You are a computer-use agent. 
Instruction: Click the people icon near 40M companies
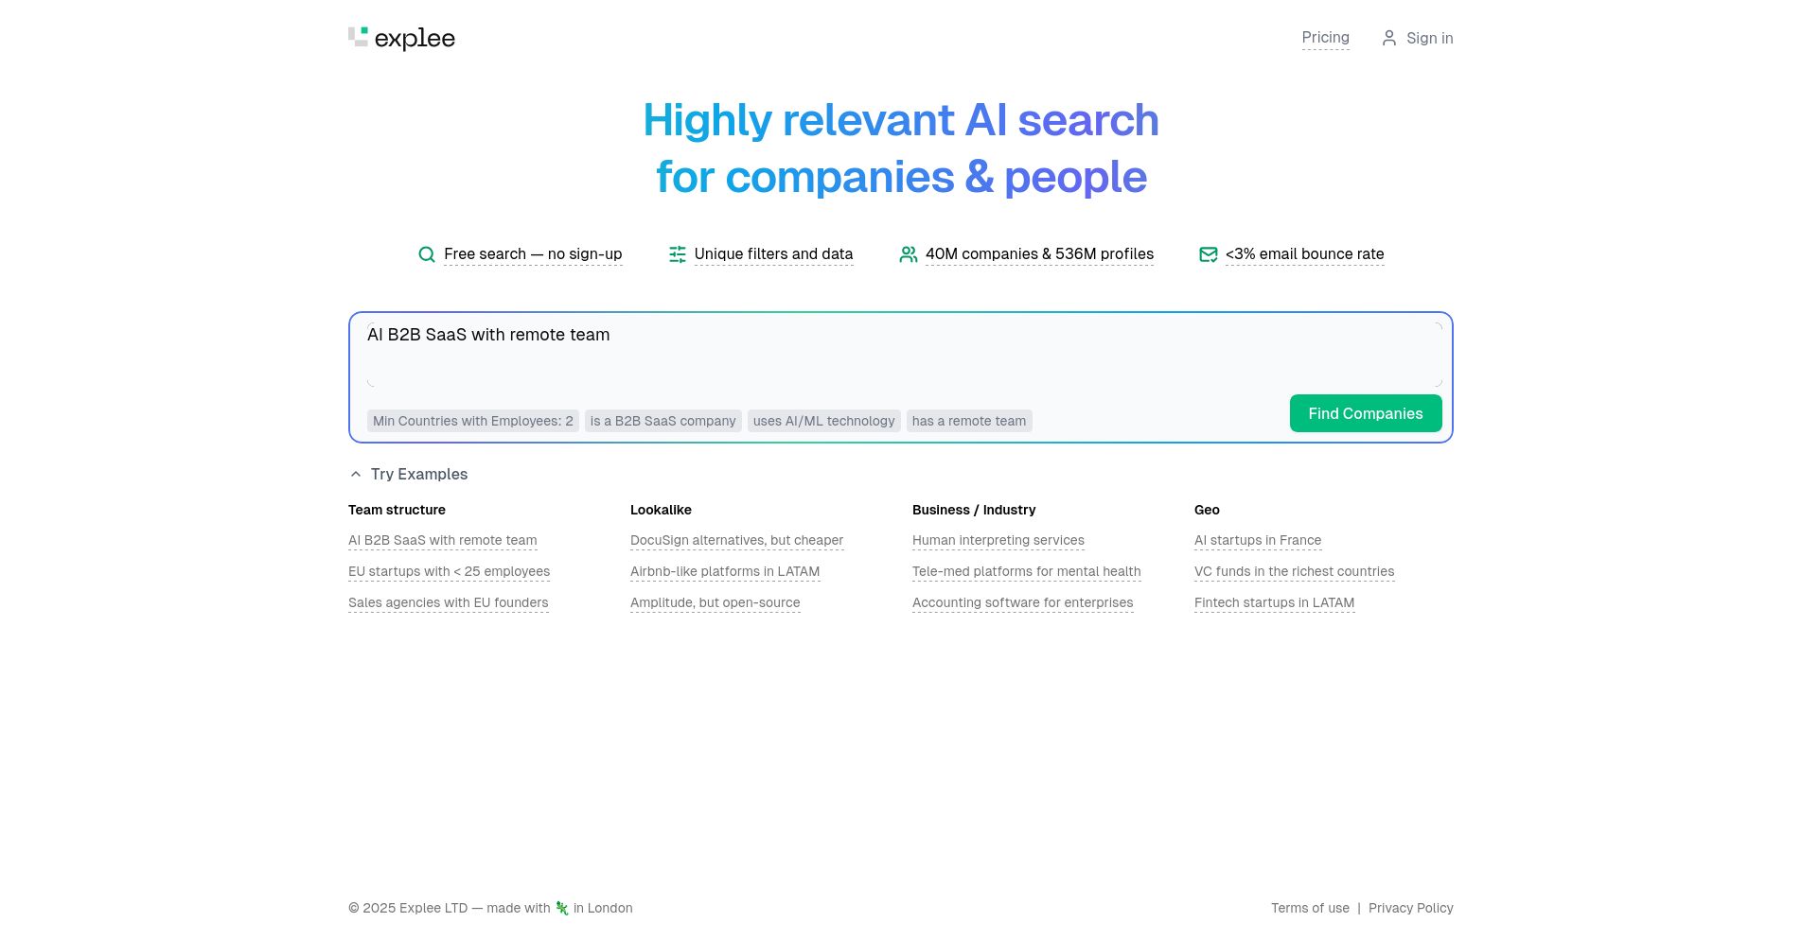[x=909, y=253]
